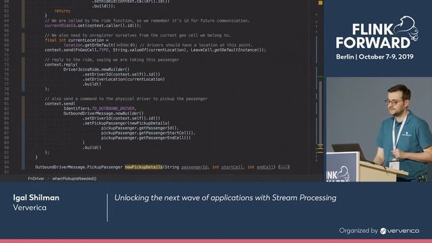Click the ververica logo beside 'Organized by'
The width and height of the screenshot is (432, 243).
(400, 231)
